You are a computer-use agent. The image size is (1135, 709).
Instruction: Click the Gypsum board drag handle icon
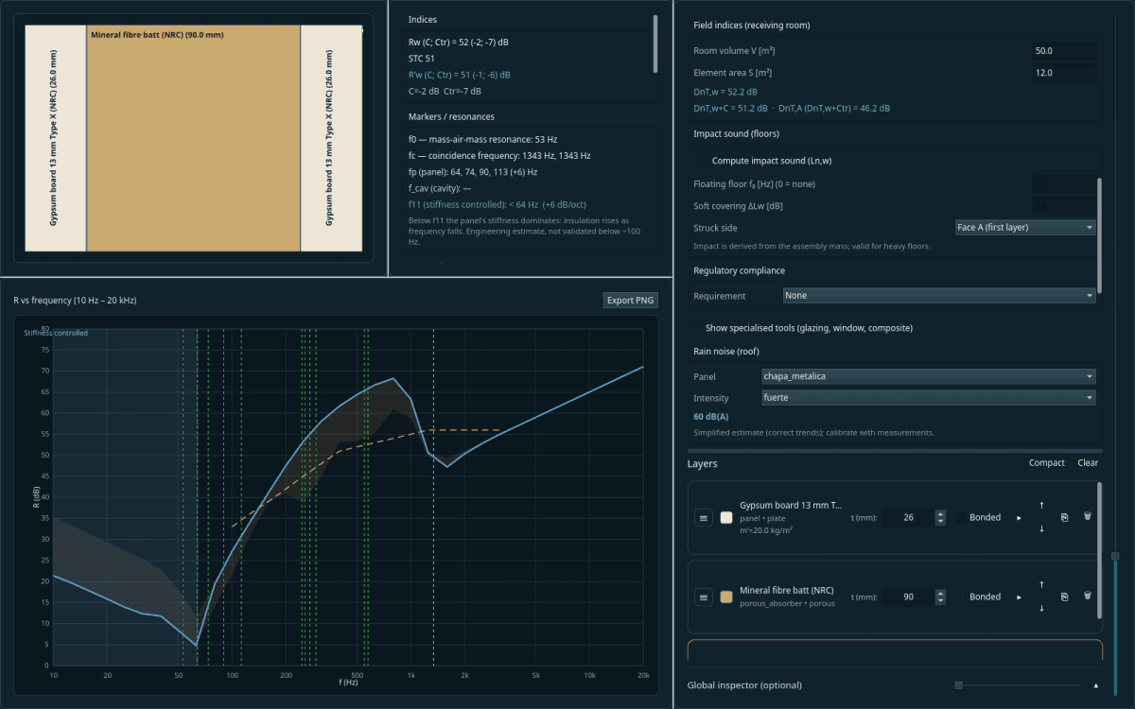(704, 517)
